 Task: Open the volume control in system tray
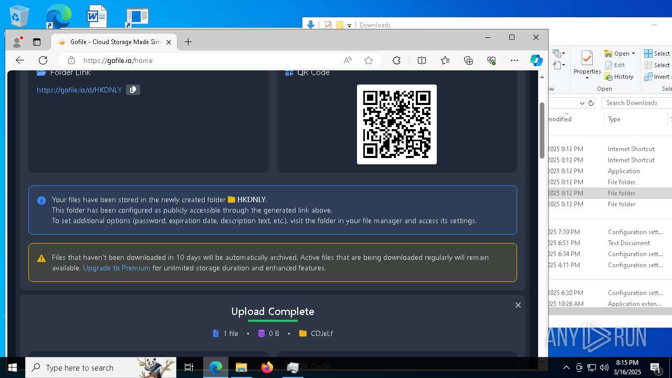click(604, 367)
